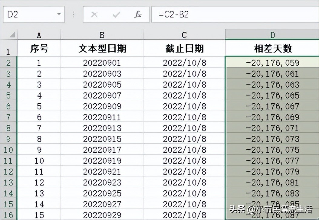Click cell containing 20220907
The height and width of the screenshot is (220, 319).
click(x=102, y=95)
